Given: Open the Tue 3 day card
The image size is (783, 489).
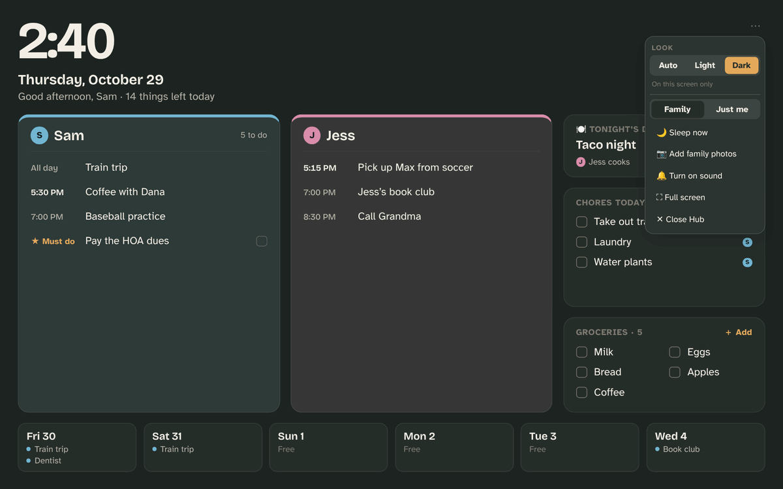Looking at the screenshot, I should click(579, 447).
